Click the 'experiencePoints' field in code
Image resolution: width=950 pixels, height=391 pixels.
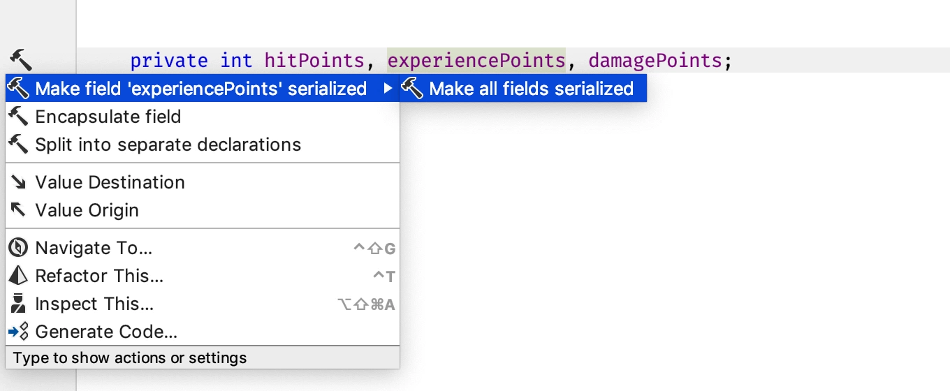(476, 61)
